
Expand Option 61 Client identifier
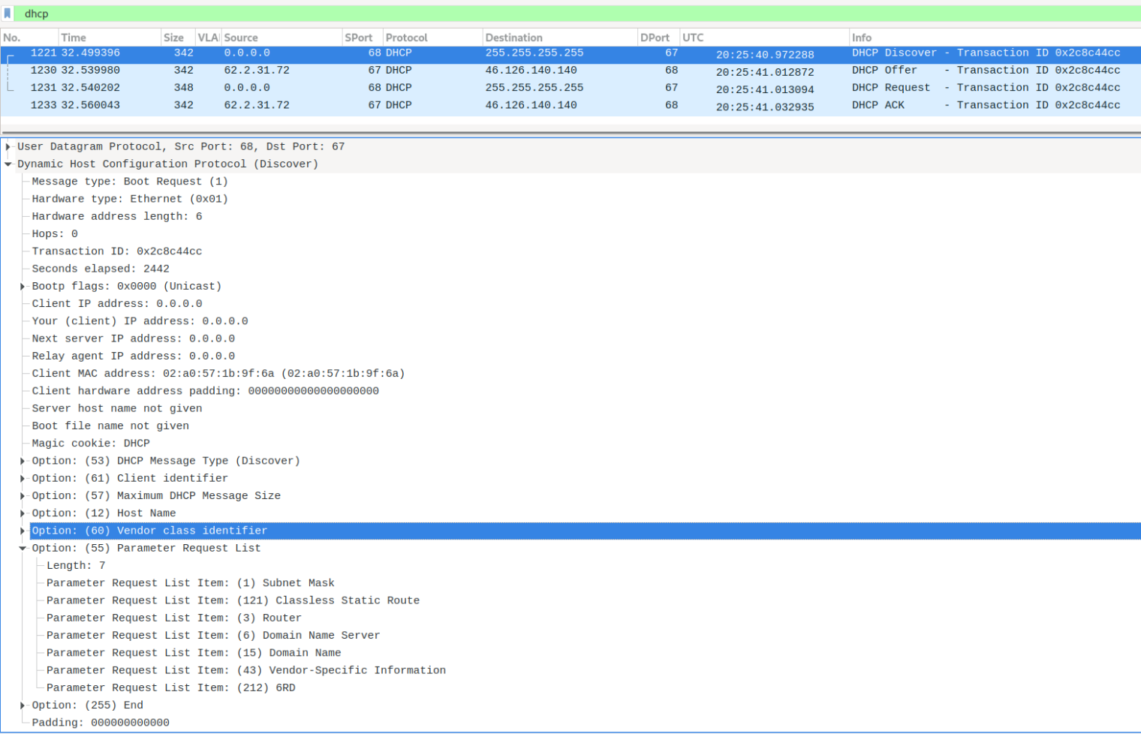(x=23, y=479)
